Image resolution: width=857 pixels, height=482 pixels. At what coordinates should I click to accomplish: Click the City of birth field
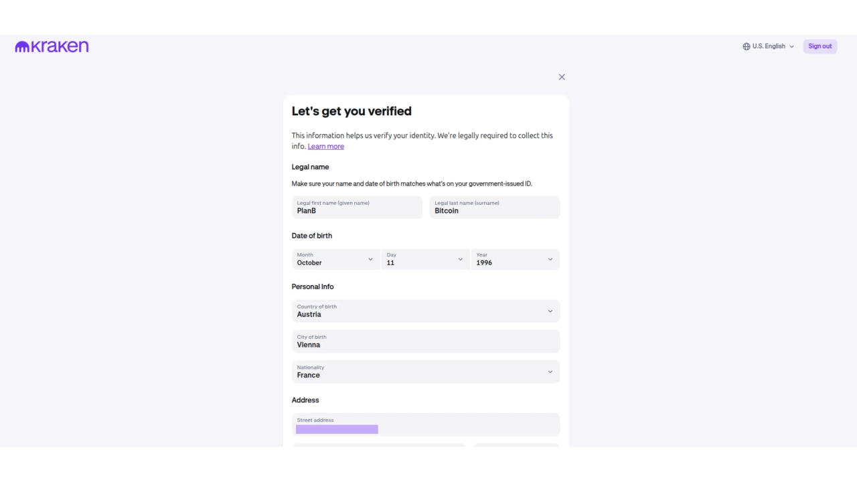tap(425, 341)
